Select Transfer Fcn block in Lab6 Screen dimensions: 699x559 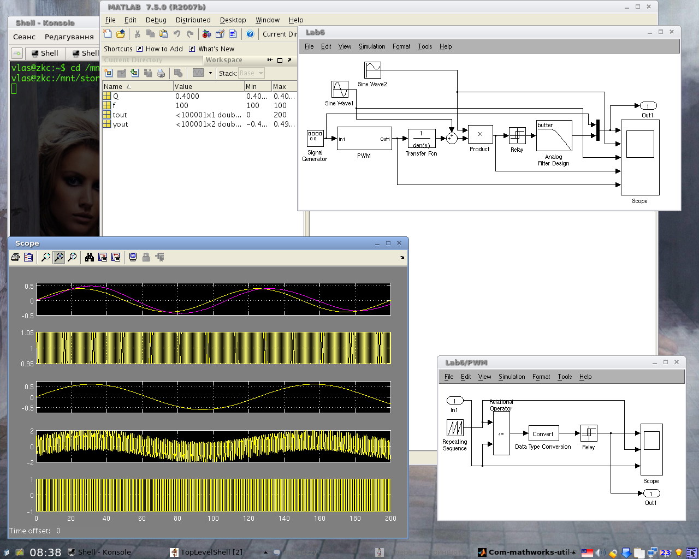422,139
